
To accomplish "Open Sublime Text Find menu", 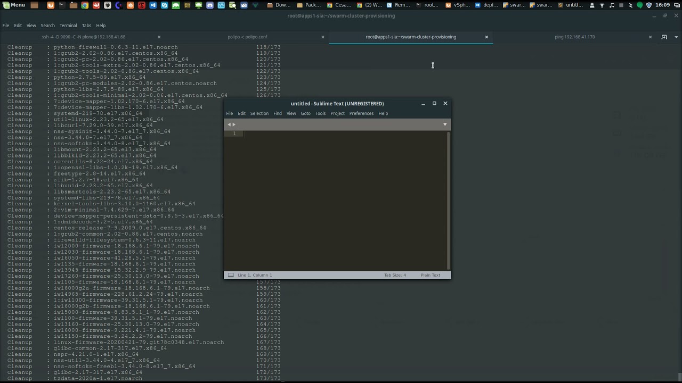I will click(278, 113).
